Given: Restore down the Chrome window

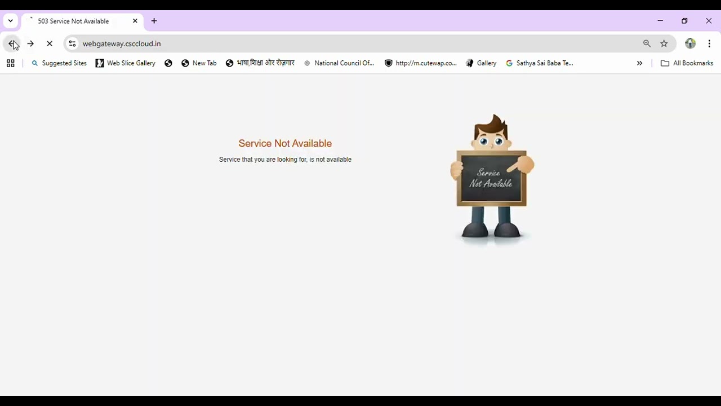Looking at the screenshot, I should 684,21.
